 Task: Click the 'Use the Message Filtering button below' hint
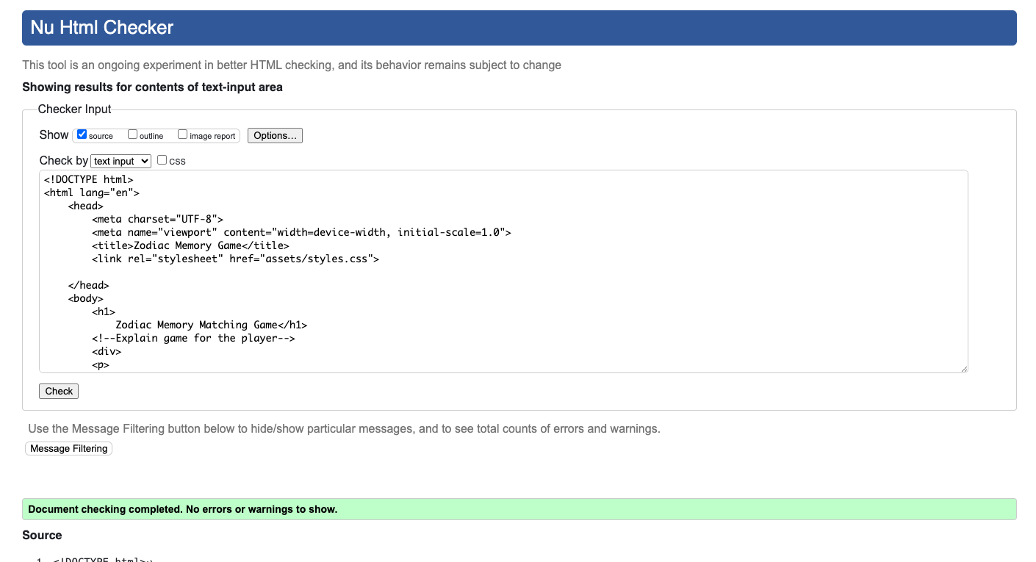(x=344, y=428)
